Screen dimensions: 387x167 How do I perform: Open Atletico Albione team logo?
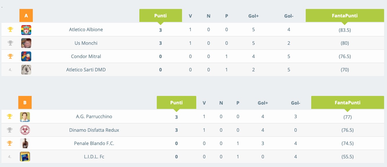(x=26, y=30)
